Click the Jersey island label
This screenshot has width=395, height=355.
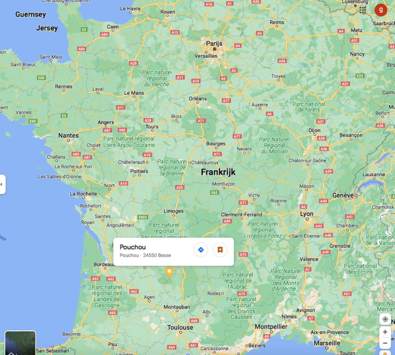pyautogui.click(x=47, y=28)
